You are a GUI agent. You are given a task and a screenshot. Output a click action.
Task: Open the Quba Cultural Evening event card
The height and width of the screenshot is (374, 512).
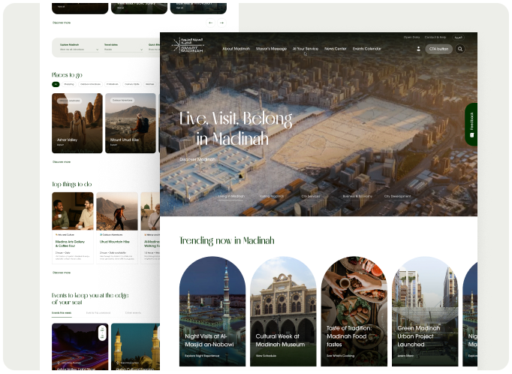(x=136, y=347)
